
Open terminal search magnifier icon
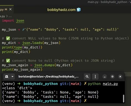pos(87,77)
